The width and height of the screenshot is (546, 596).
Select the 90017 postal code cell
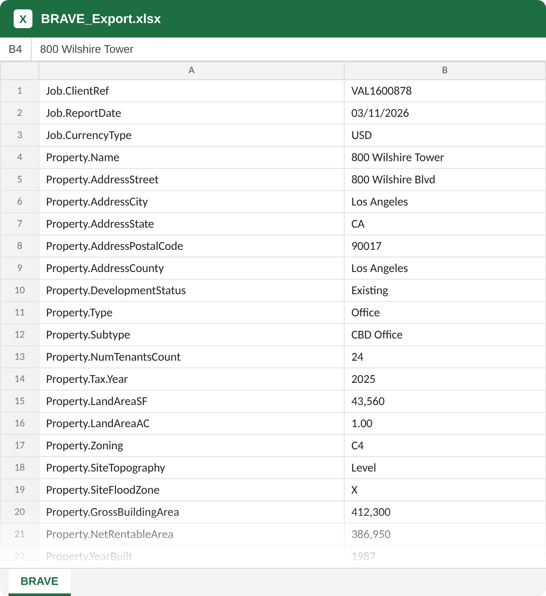445,246
